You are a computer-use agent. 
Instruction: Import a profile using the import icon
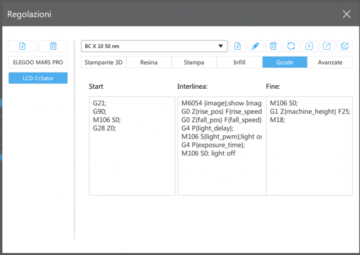click(x=308, y=46)
